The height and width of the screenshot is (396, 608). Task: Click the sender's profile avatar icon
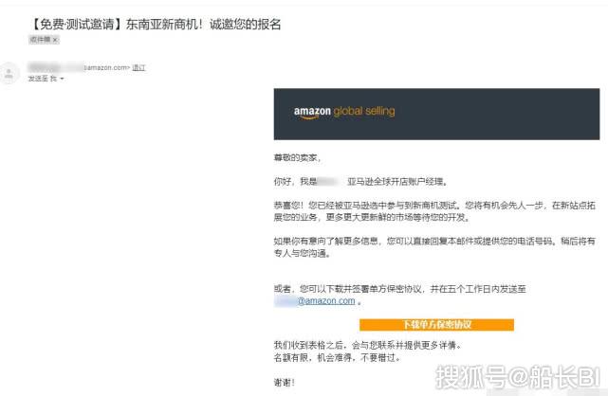10,72
